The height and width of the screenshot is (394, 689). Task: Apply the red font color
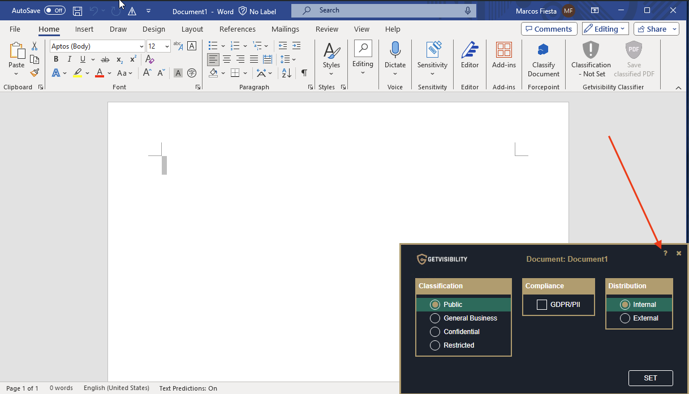point(100,72)
